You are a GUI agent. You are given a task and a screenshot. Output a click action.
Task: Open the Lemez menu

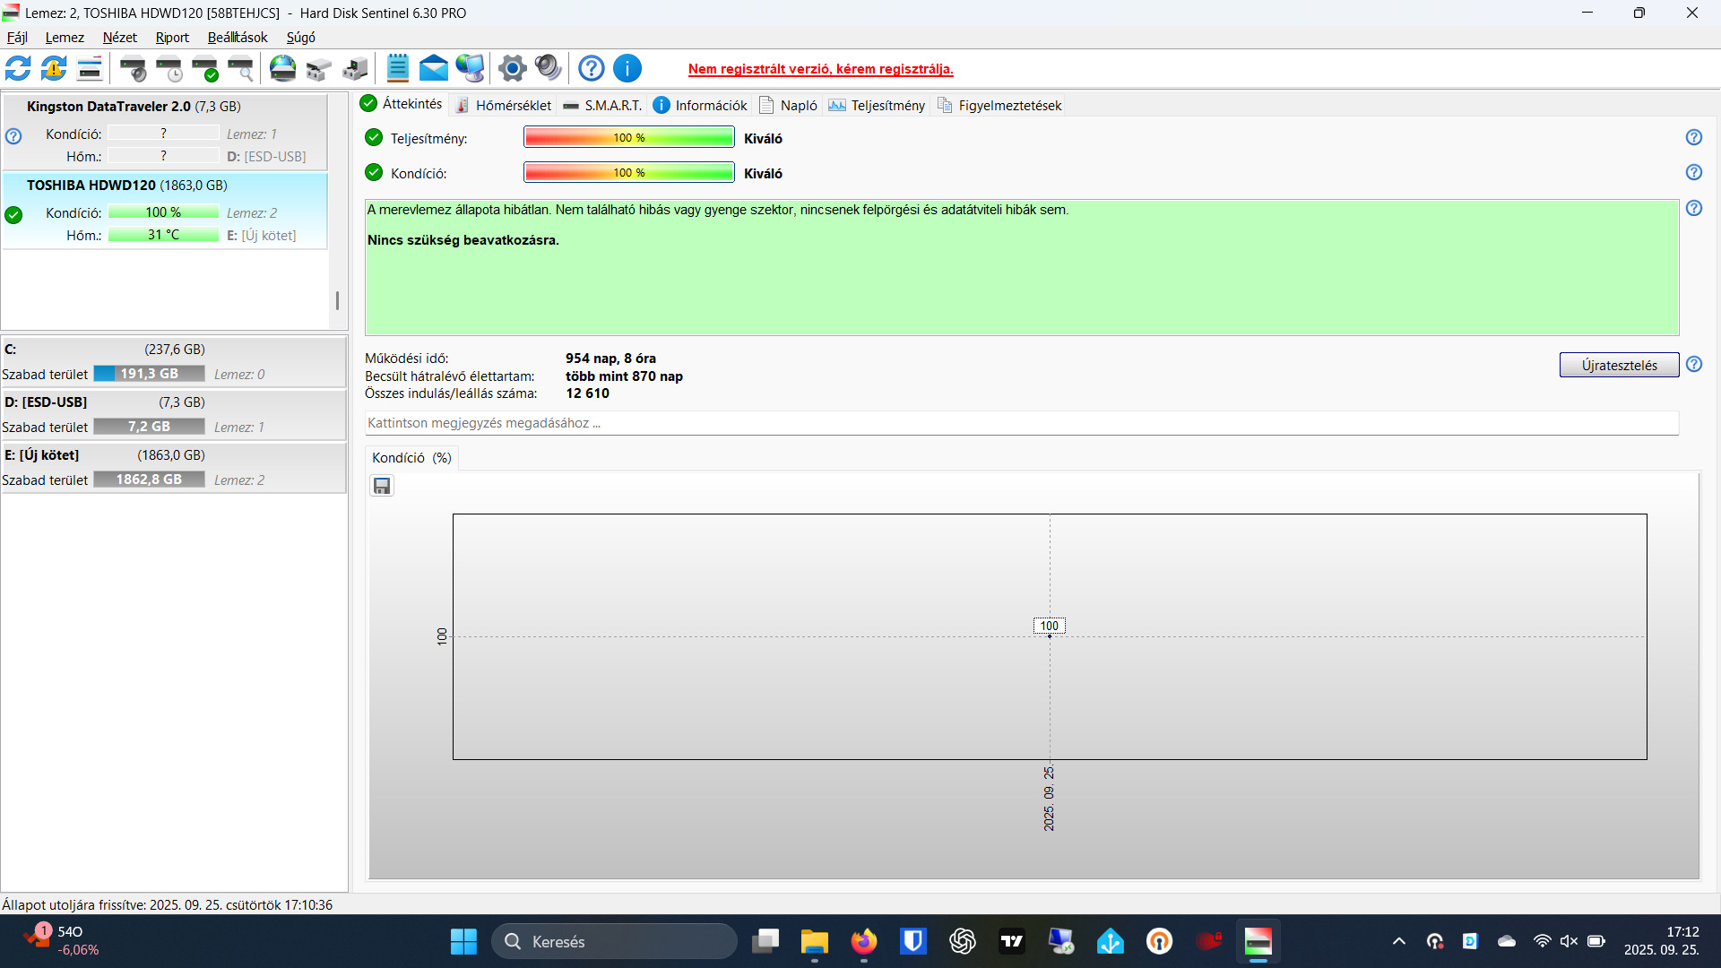65,38
